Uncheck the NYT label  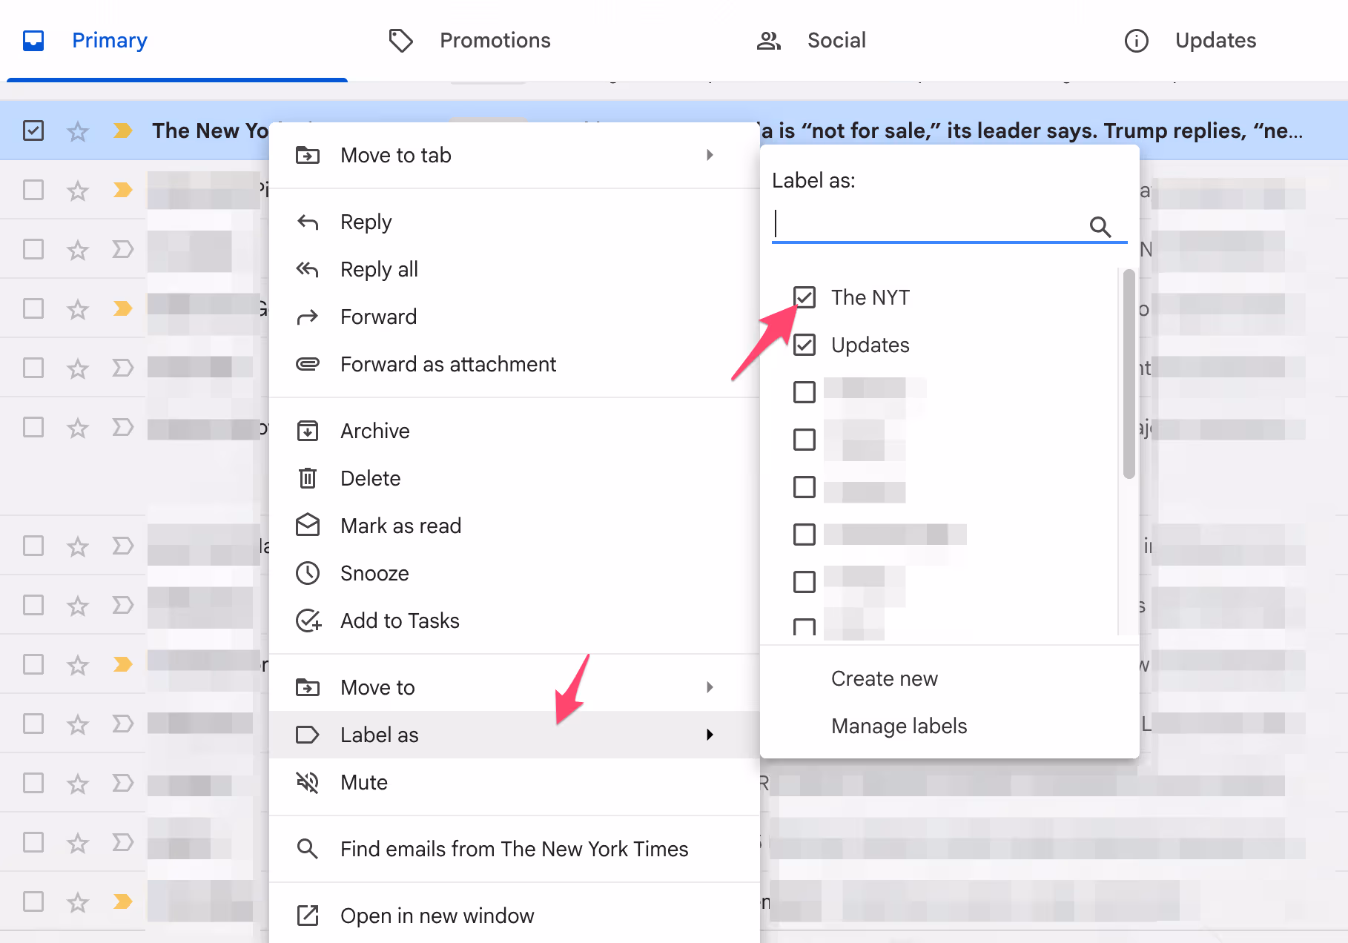804,297
